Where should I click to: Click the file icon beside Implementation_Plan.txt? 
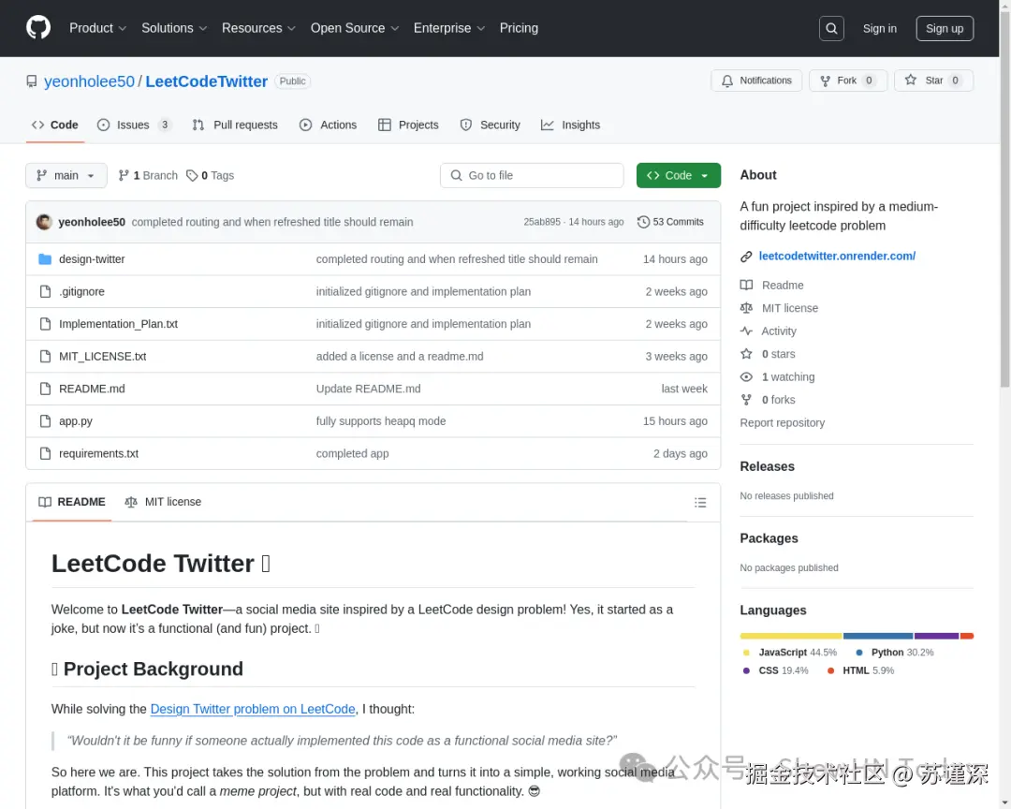click(x=45, y=324)
